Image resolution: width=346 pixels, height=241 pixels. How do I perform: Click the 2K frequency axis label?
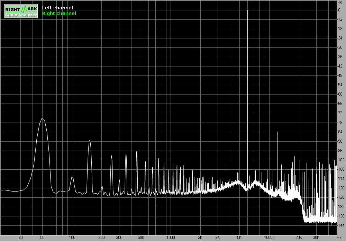[200, 238]
